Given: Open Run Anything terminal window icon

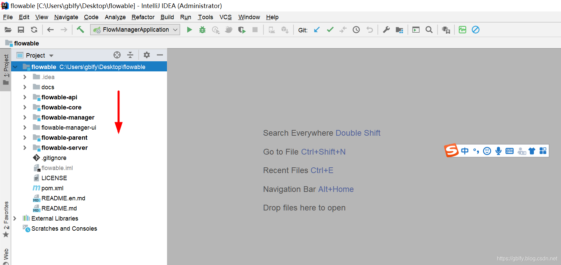Looking at the screenshot, I should (416, 30).
